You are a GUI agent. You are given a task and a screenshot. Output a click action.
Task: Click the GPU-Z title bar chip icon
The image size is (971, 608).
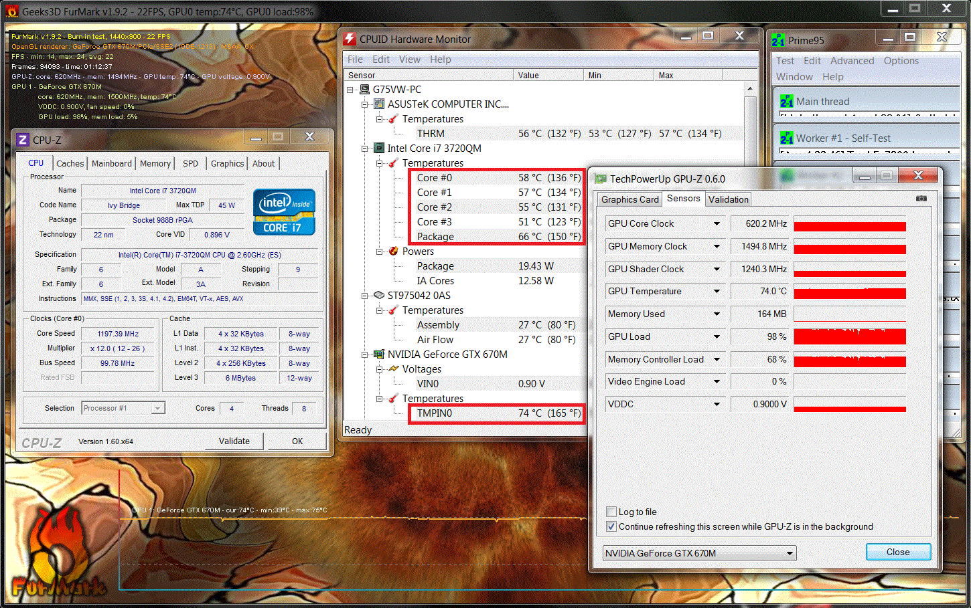pyautogui.click(x=601, y=179)
